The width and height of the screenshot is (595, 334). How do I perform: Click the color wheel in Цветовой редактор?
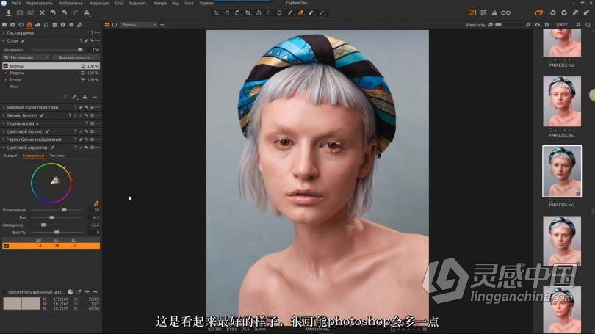click(51, 183)
